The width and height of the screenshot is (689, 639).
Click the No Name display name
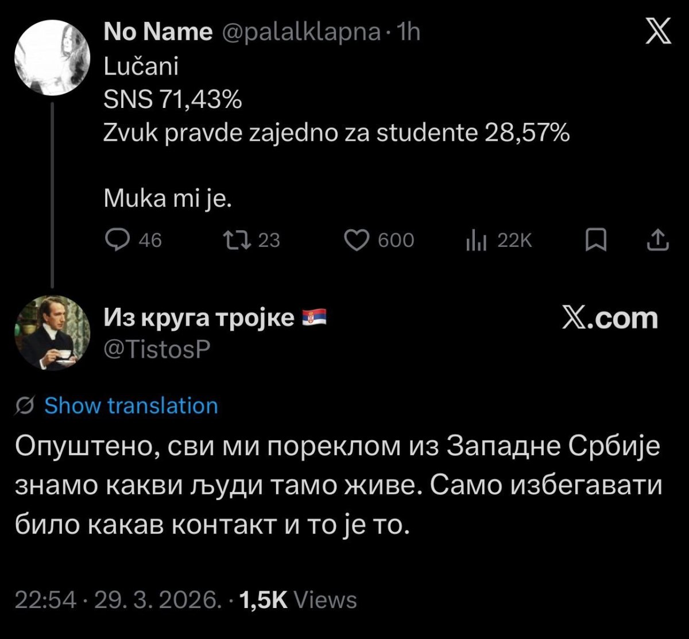tap(158, 33)
